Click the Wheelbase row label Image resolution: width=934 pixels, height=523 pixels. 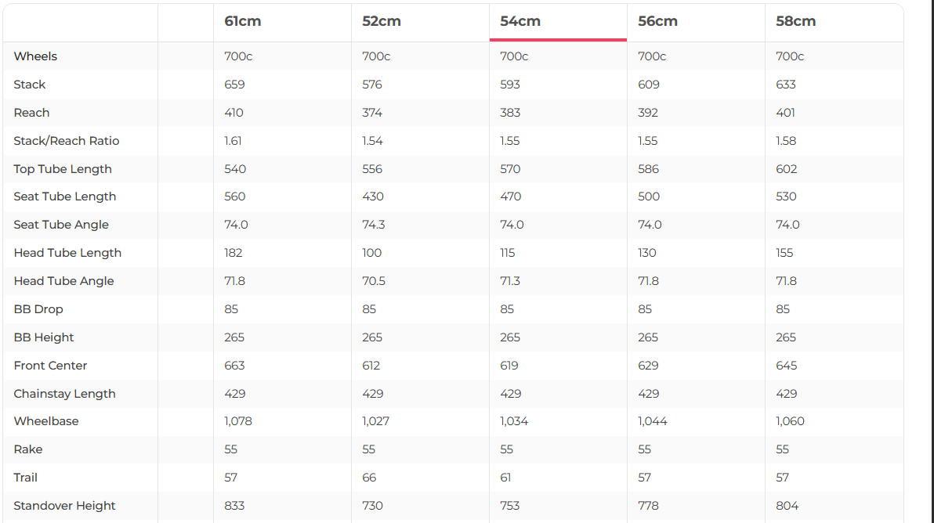click(x=46, y=421)
